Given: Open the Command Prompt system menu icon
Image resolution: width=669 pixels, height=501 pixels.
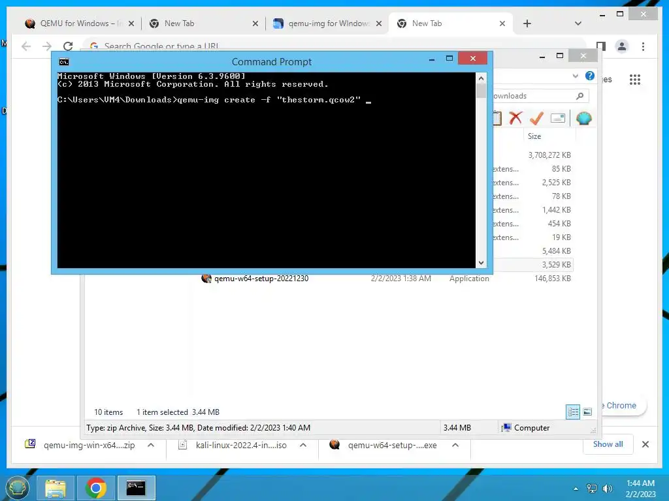Looking at the screenshot, I should pyautogui.click(x=64, y=62).
